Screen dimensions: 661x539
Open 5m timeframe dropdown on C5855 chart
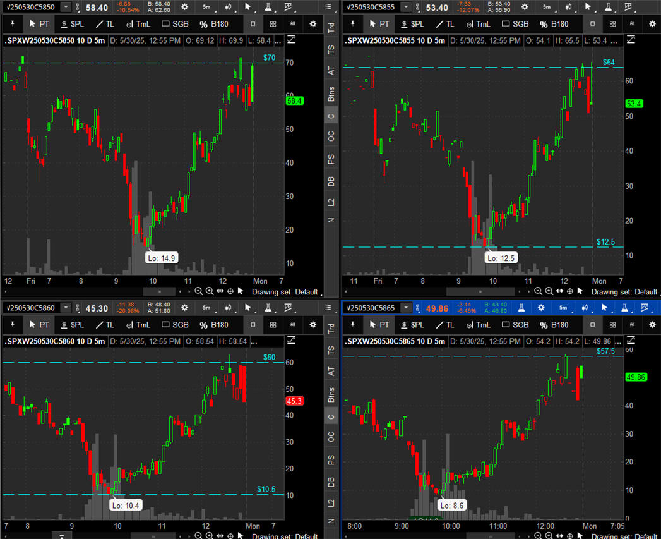click(547, 7)
